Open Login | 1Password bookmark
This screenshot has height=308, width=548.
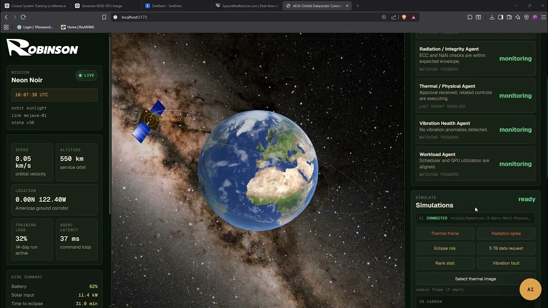point(35,27)
